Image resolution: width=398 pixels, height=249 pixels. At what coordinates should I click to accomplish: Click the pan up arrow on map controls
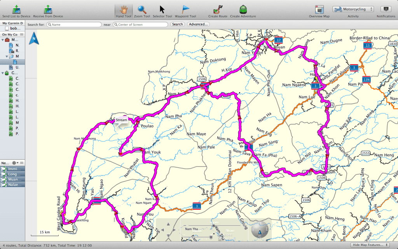click(x=168, y=224)
